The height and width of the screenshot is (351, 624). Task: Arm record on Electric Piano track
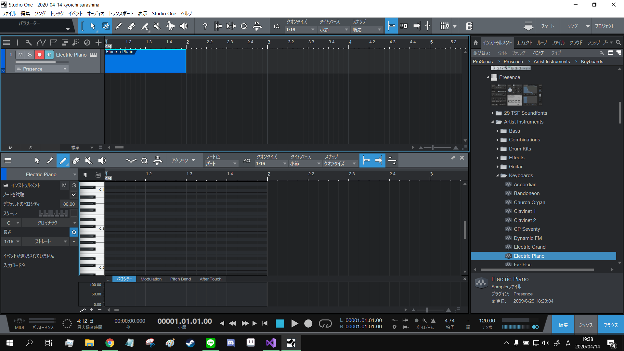[40, 55]
